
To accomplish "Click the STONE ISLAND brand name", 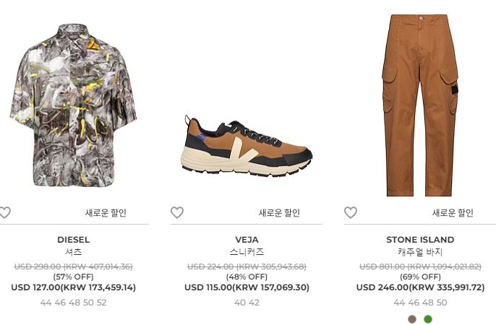I will tap(420, 240).
